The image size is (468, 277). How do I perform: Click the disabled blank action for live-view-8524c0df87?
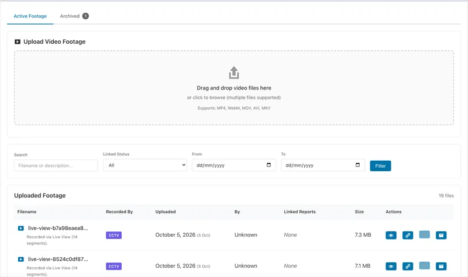pos(424,265)
